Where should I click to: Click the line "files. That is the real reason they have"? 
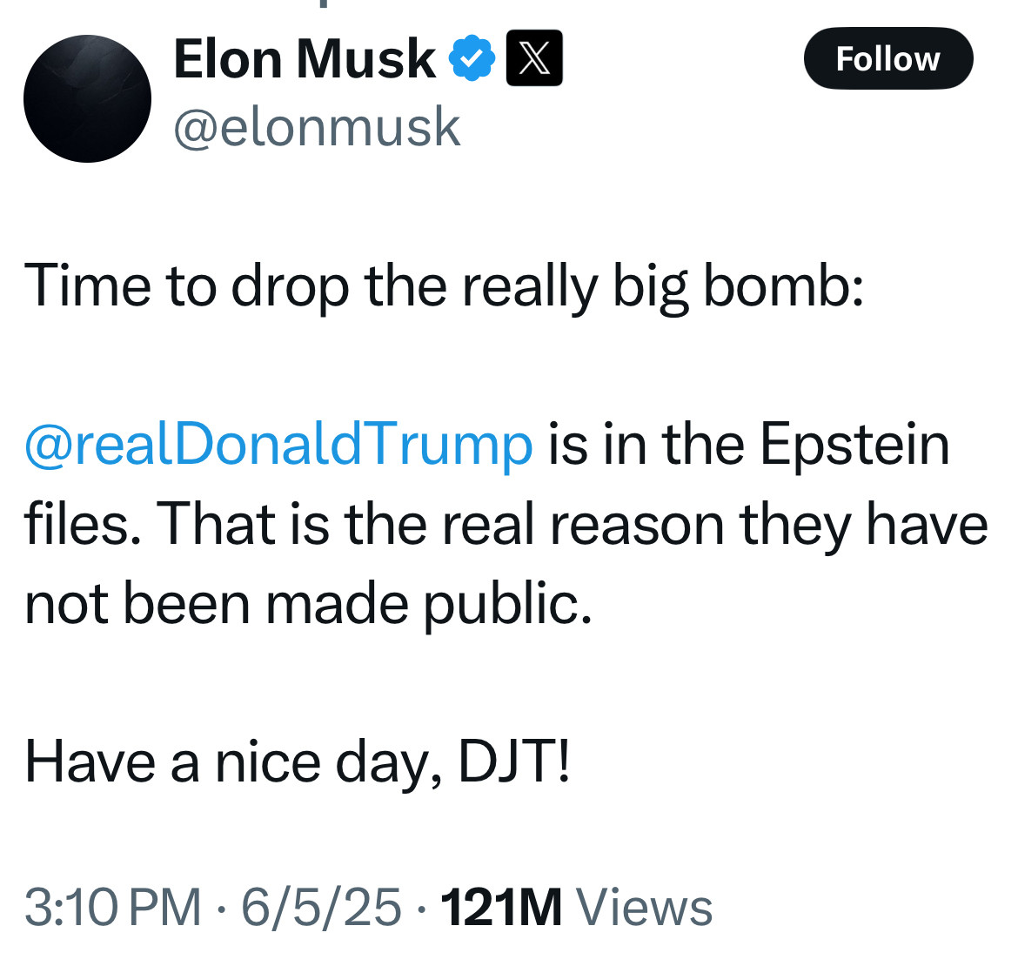tap(506, 525)
